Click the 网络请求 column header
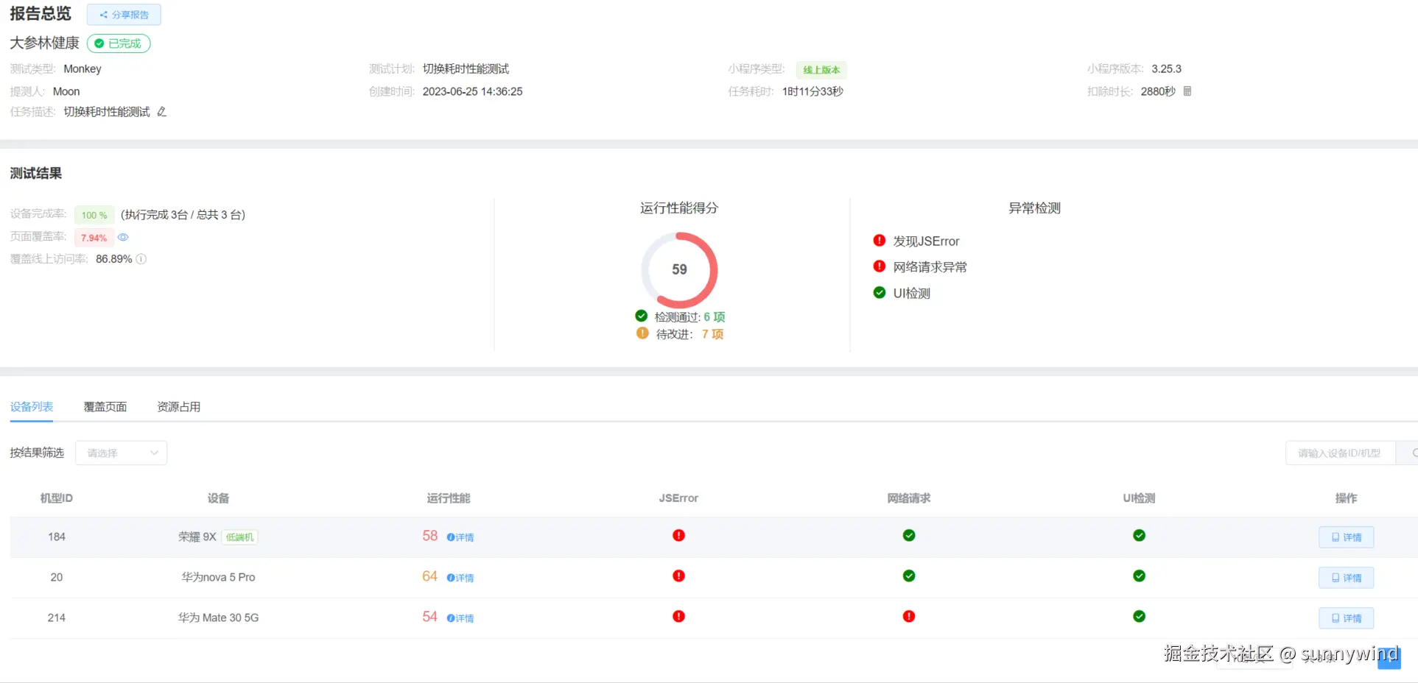Image resolution: width=1418 pixels, height=683 pixels. coord(909,498)
